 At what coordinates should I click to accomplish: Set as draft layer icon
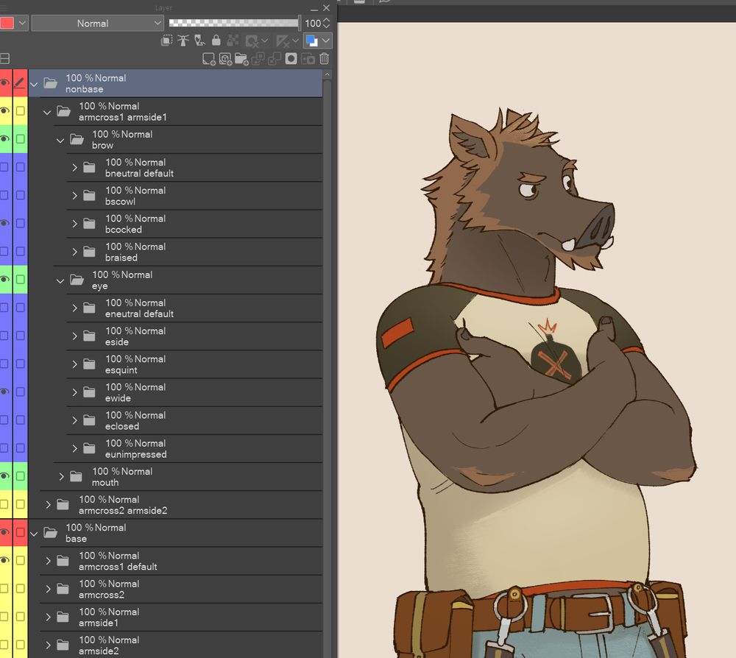tap(199, 40)
